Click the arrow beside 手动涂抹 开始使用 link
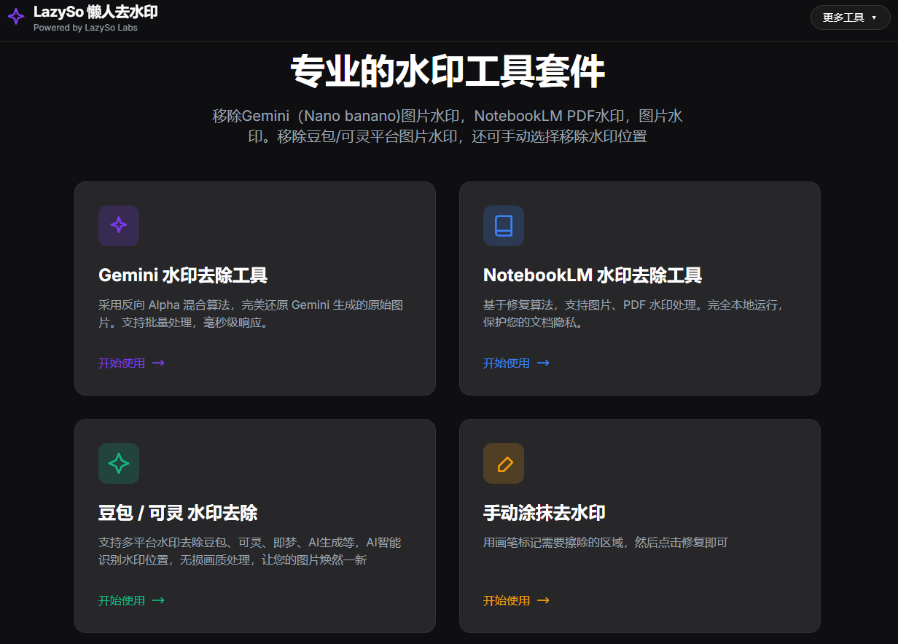Screen dimensions: 898x644 coord(542,600)
